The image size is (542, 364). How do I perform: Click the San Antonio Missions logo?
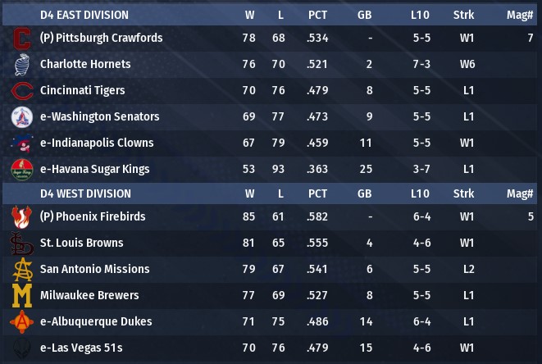click(22, 270)
